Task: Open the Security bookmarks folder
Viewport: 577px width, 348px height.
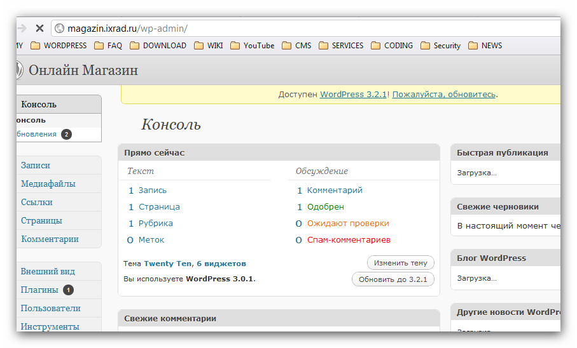Action: point(440,46)
